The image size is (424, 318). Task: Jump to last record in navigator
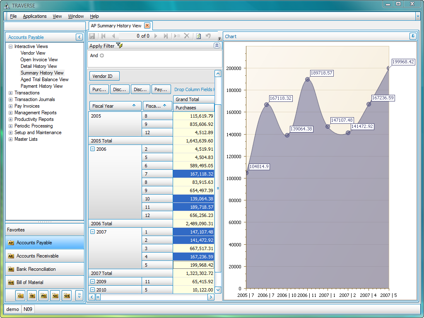166,36
